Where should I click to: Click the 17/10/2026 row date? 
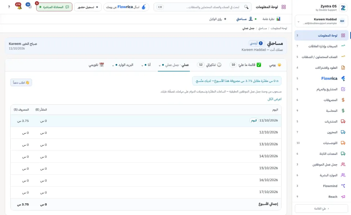268,192
